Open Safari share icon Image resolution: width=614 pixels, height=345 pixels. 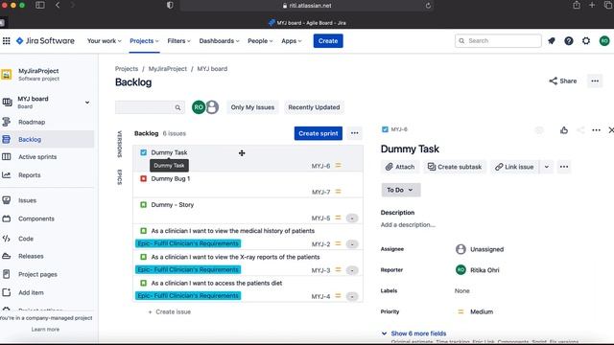577,6
